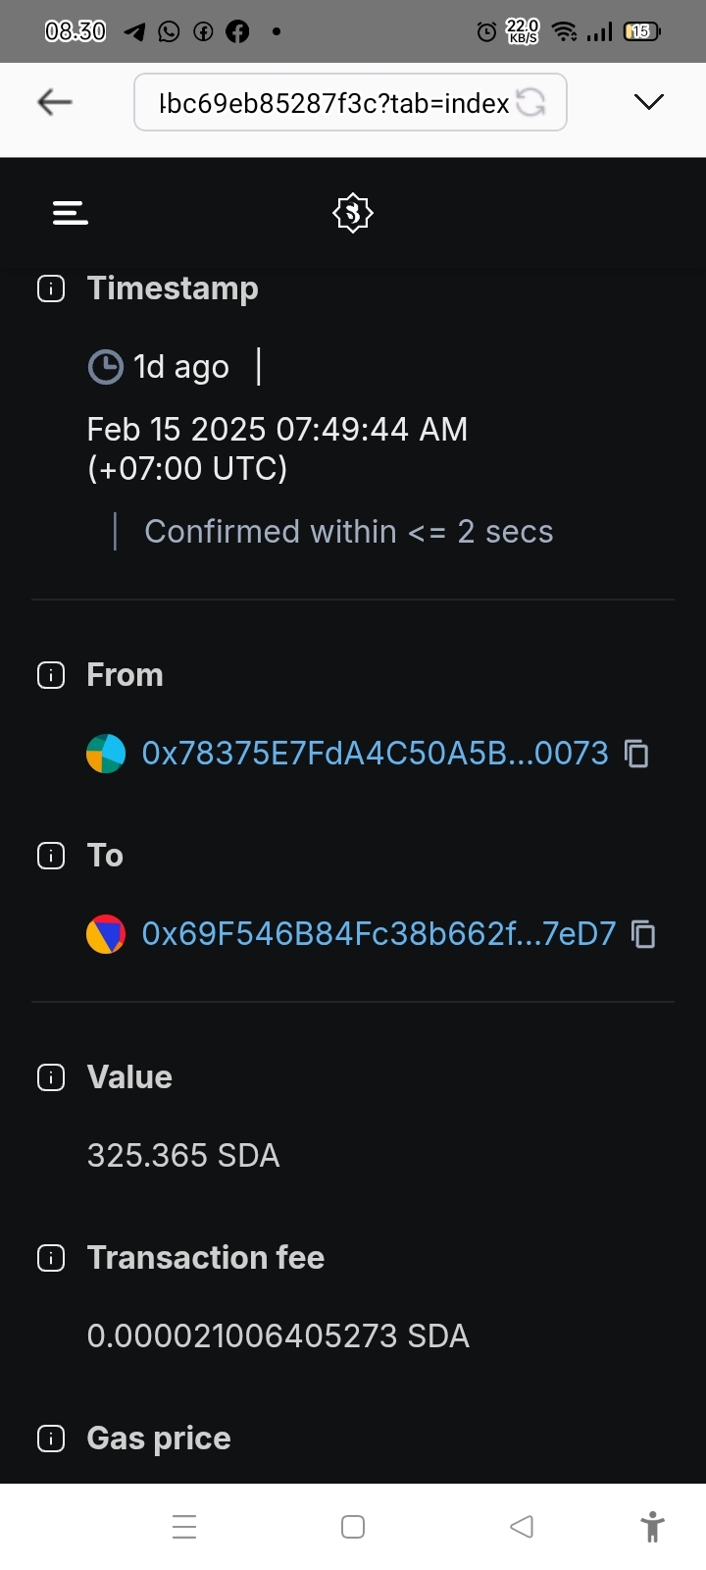Tap the explorer logo at top center
This screenshot has width=706, height=1570.
(353, 212)
